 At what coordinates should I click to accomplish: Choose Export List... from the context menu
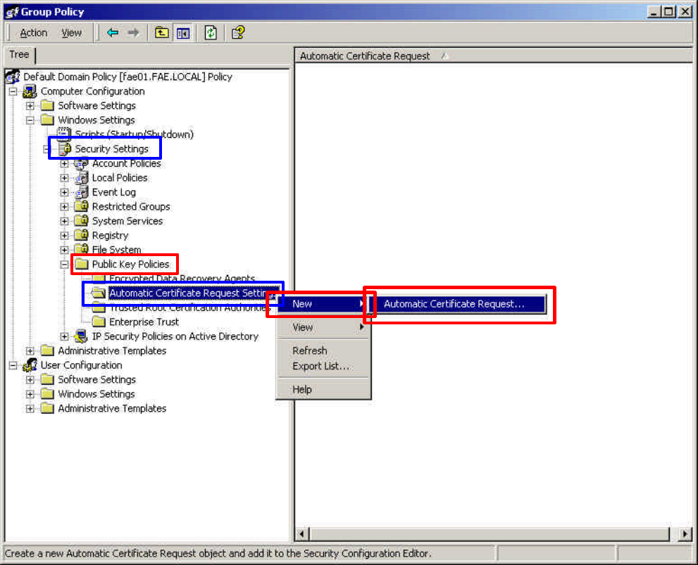[323, 367]
